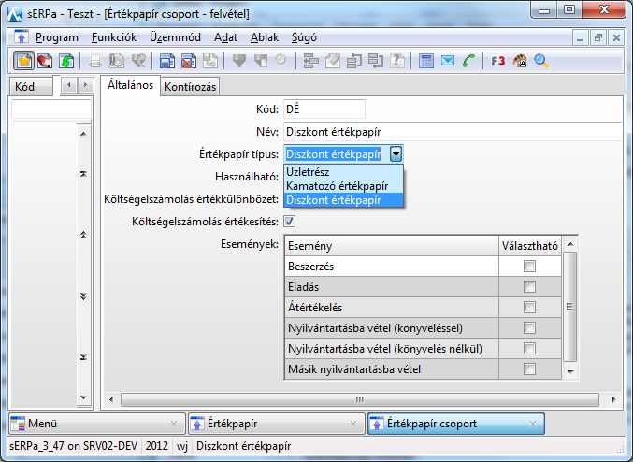Click the events table vertical scrollbar thumb
The image size is (633, 462).
569,307
